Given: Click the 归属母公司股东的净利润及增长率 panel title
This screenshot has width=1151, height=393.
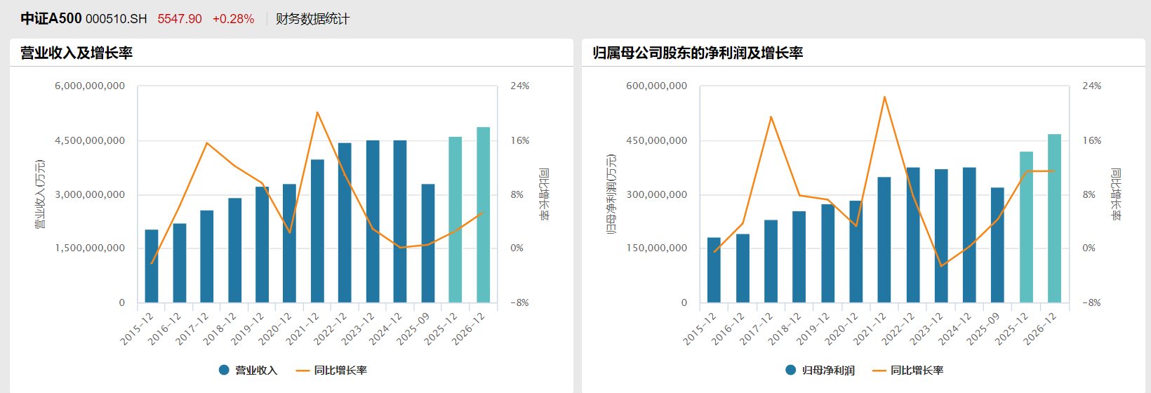Looking at the screenshot, I should (x=698, y=53).
